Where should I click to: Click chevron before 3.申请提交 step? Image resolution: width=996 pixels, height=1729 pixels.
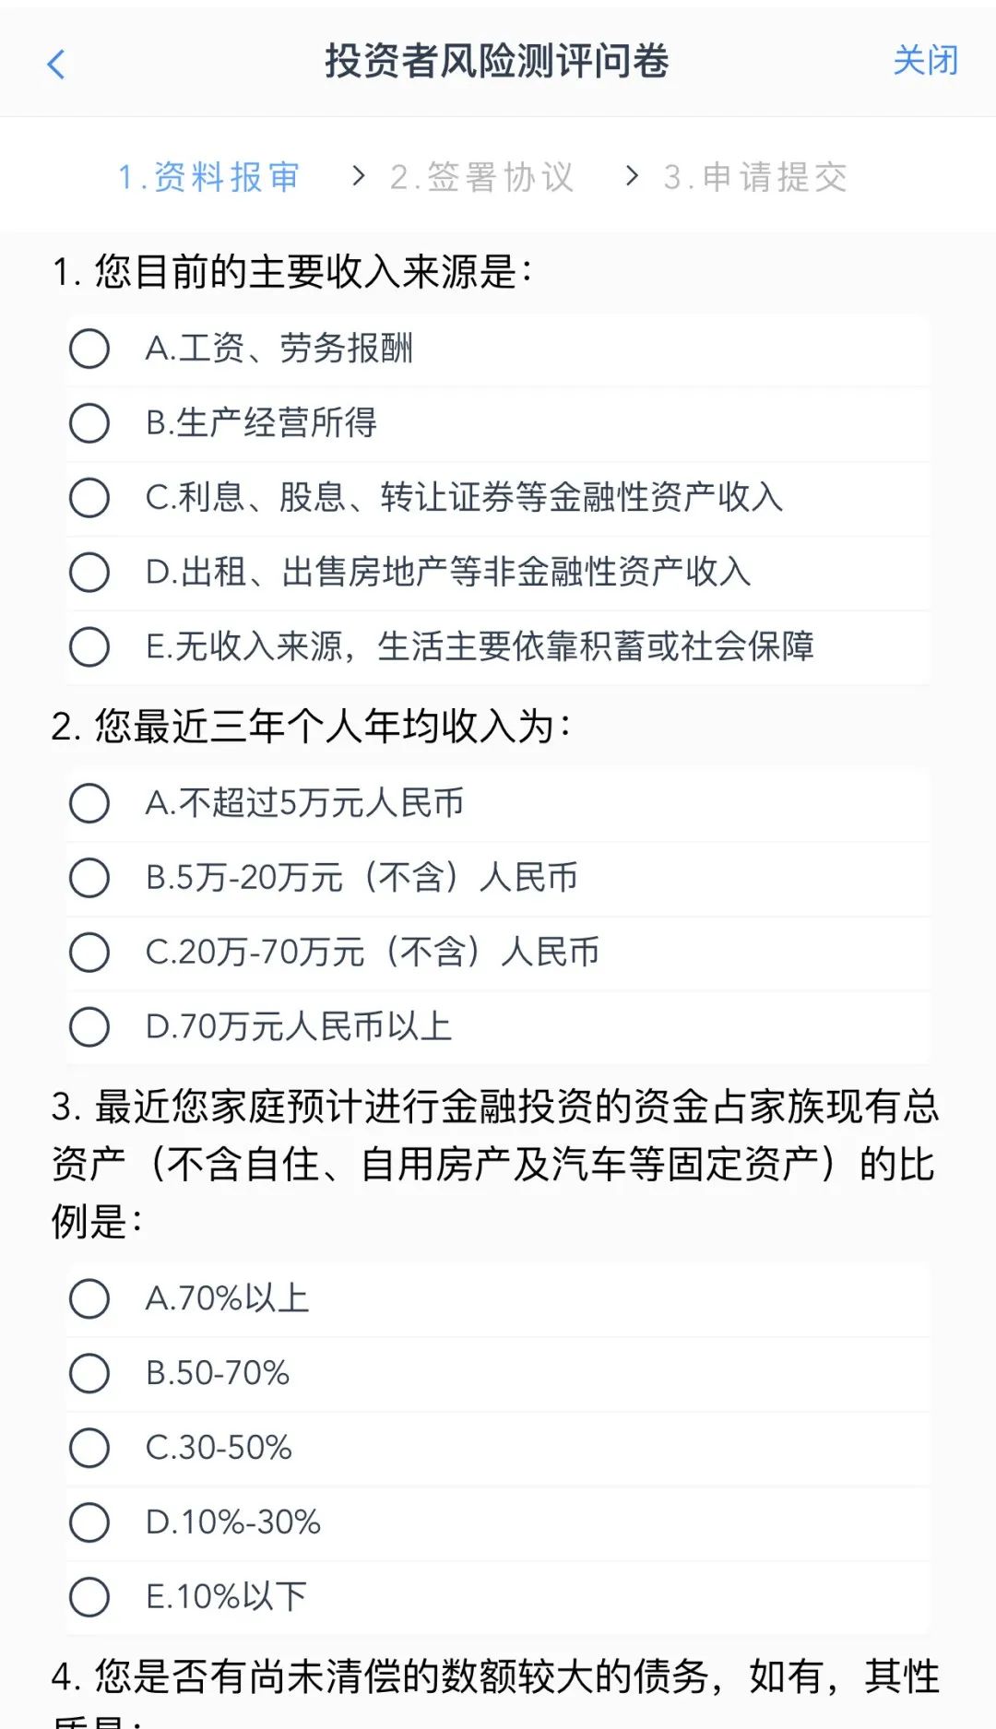(632, 175)
